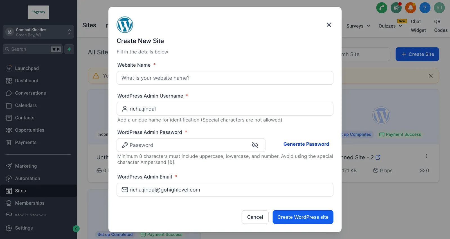Click the sidebar collapse arrow icon
450x239 pixels.
click(x=76, y=229)
